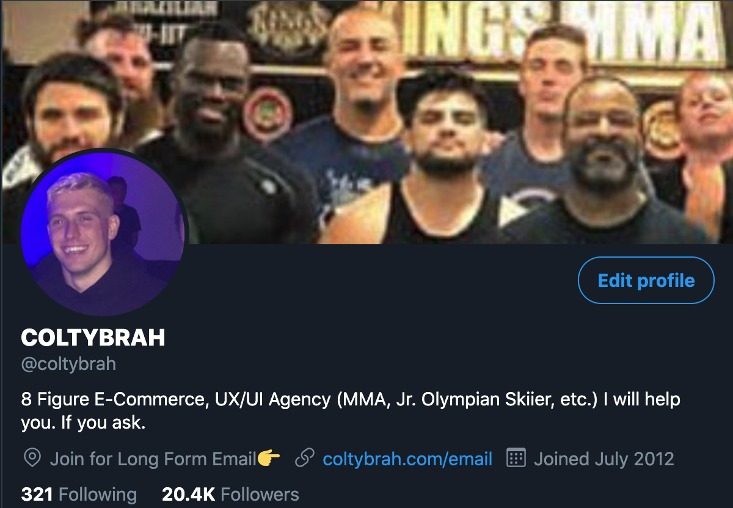This screenshot has height=508, width=733.
Task: Click the Edit profile button
Action: pos(646,280)
